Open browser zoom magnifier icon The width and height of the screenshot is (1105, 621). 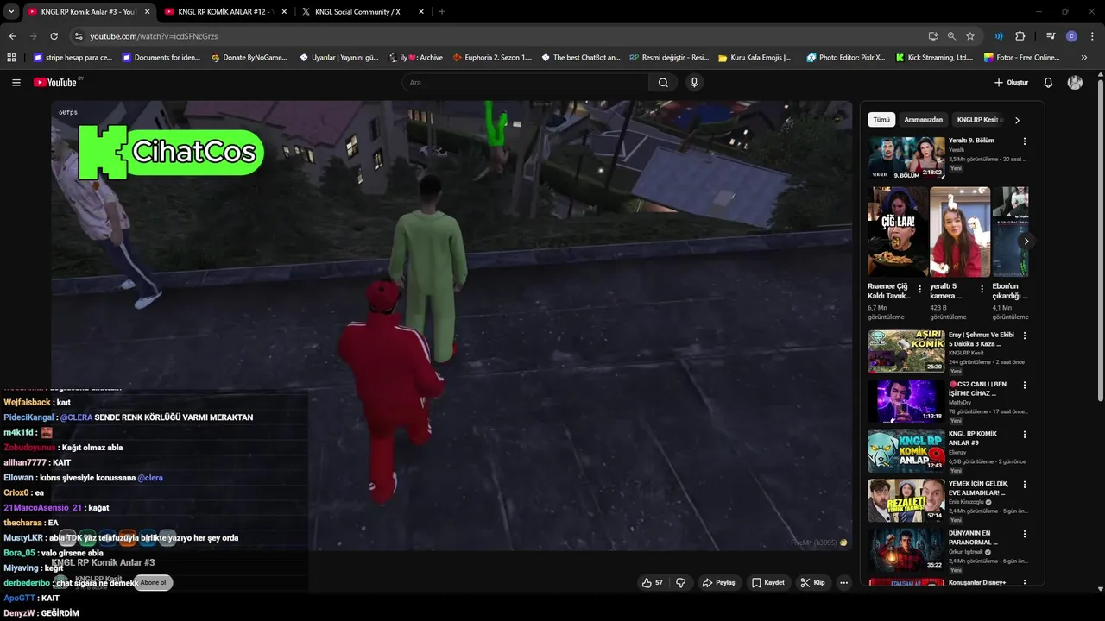(x=951, y=36)
